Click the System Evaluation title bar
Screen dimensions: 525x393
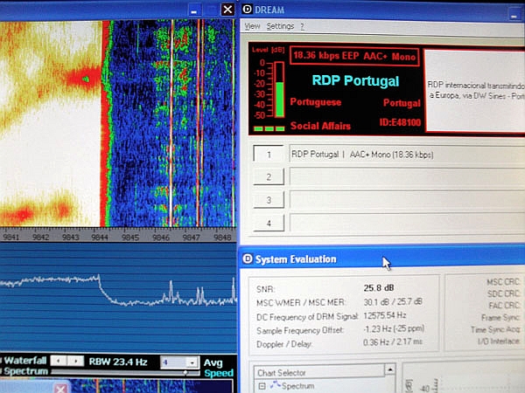pyautogui.click(x=381, y=259)
